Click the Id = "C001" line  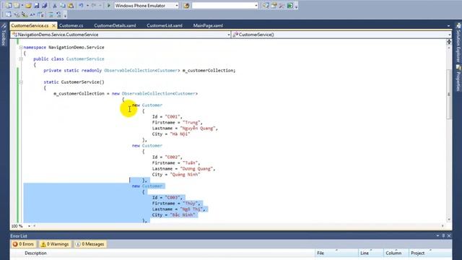(x=167, y=117)
